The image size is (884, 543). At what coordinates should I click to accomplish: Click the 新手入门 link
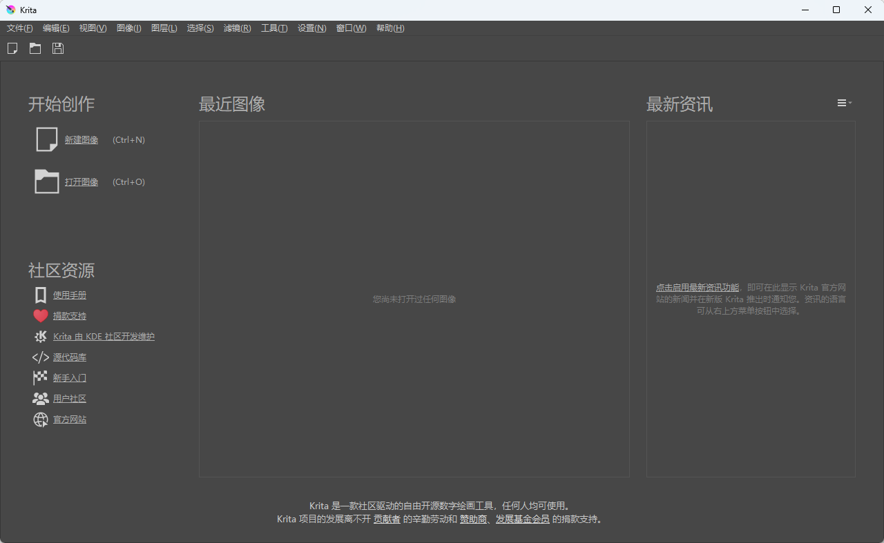70,378
